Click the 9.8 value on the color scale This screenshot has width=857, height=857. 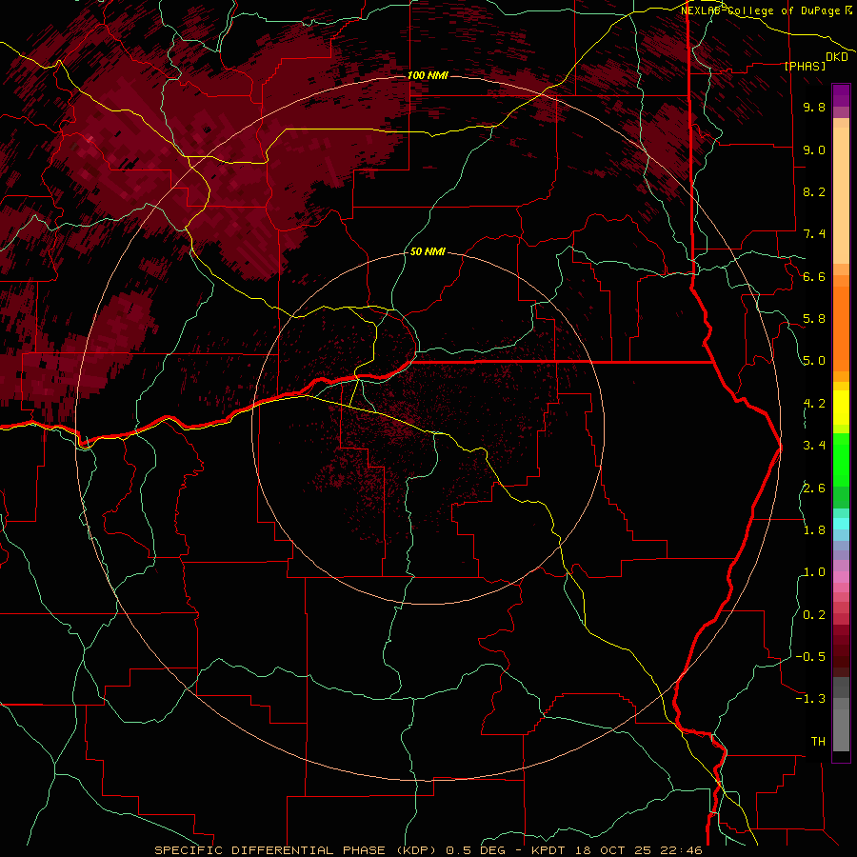(x=814, y=107)
